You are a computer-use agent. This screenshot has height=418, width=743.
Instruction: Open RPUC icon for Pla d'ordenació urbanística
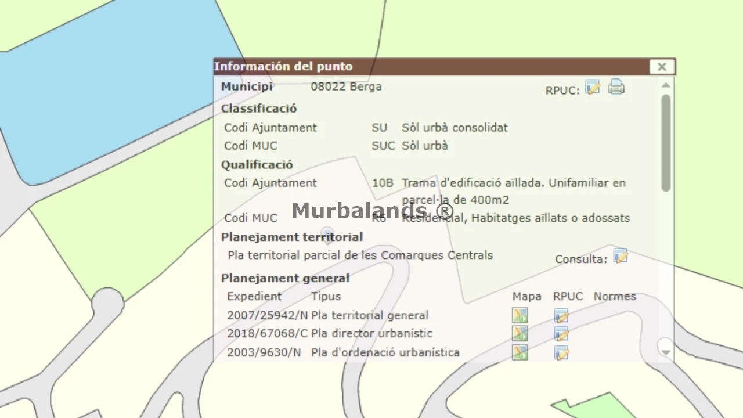(561, 352)
